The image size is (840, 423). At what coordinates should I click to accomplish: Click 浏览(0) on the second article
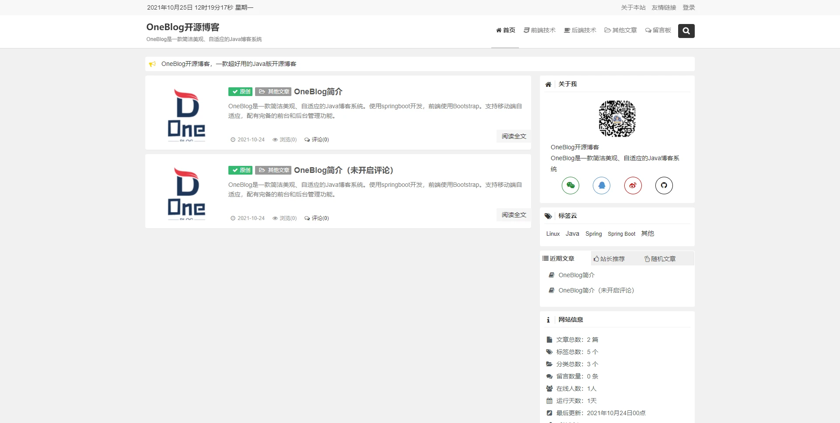[284, 218]
